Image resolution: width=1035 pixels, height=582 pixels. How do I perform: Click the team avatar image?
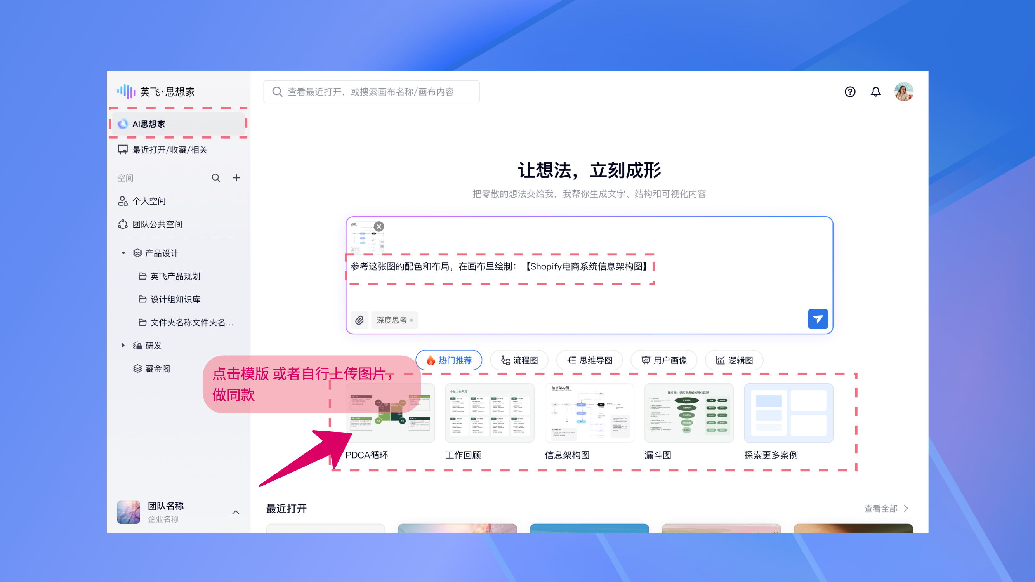(129, 512)
